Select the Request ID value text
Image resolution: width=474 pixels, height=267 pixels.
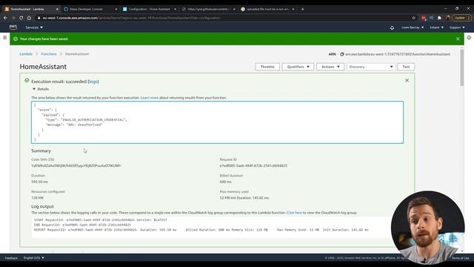[253, 165]
